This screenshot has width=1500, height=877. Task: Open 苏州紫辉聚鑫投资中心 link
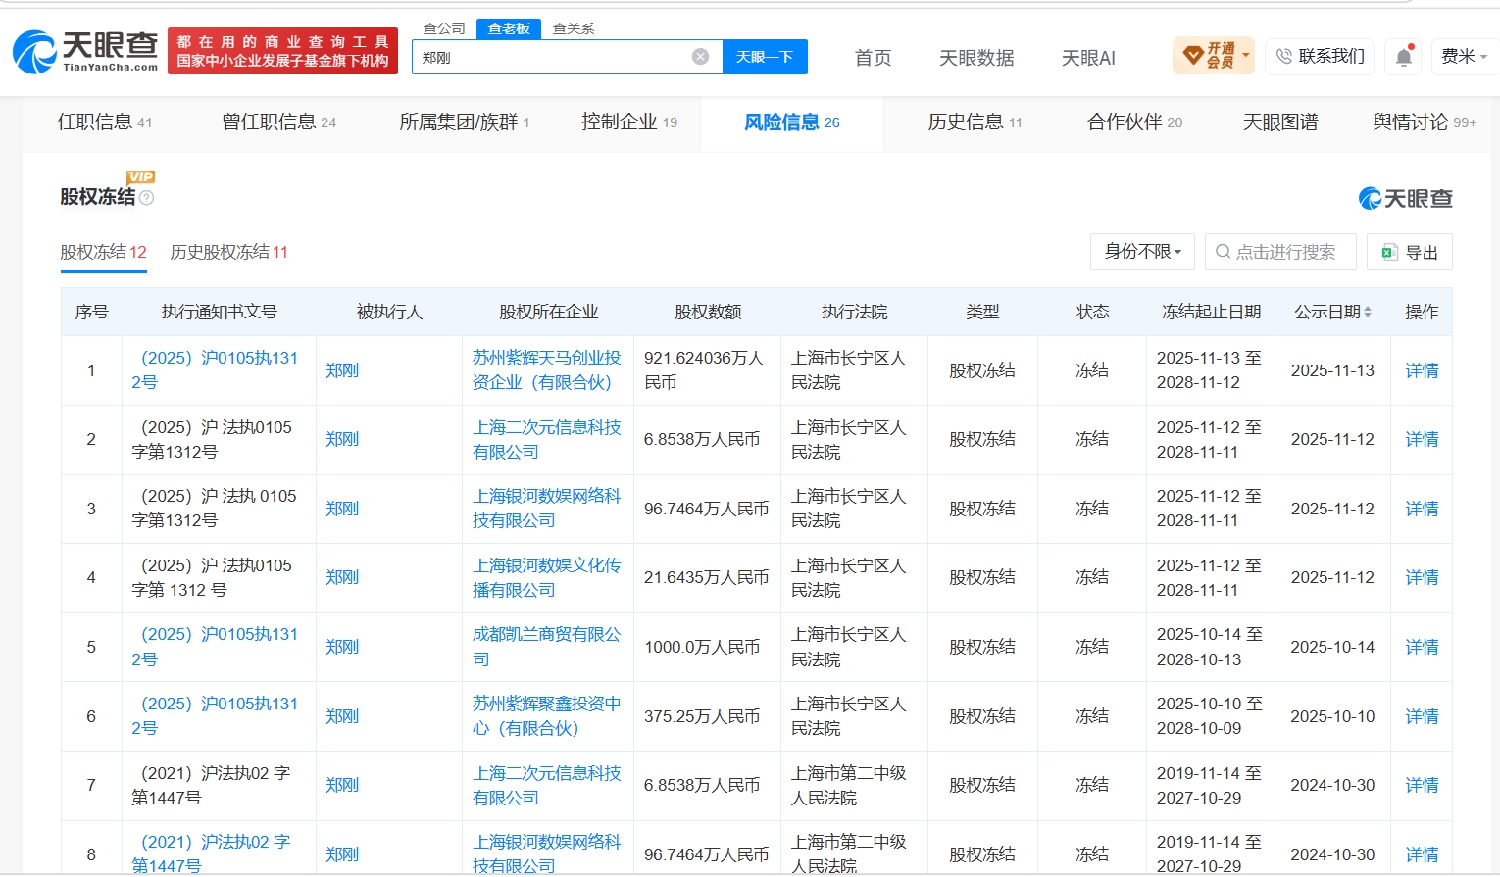547,716
